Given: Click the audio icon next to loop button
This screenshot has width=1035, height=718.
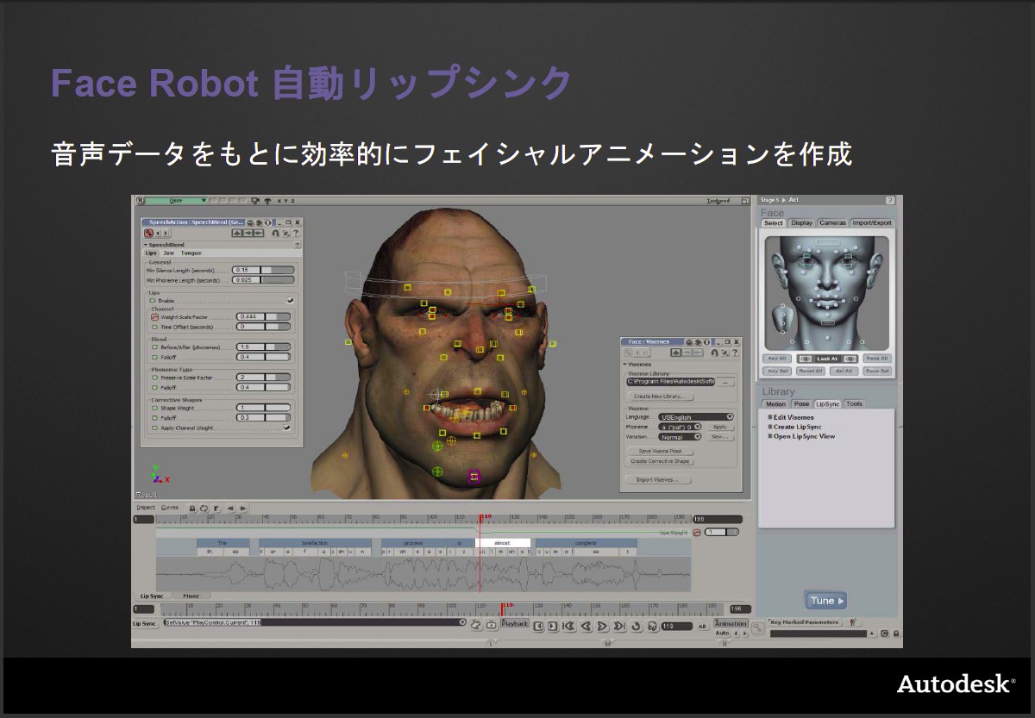Looking at the screenshot, I should tap(653, 626).
